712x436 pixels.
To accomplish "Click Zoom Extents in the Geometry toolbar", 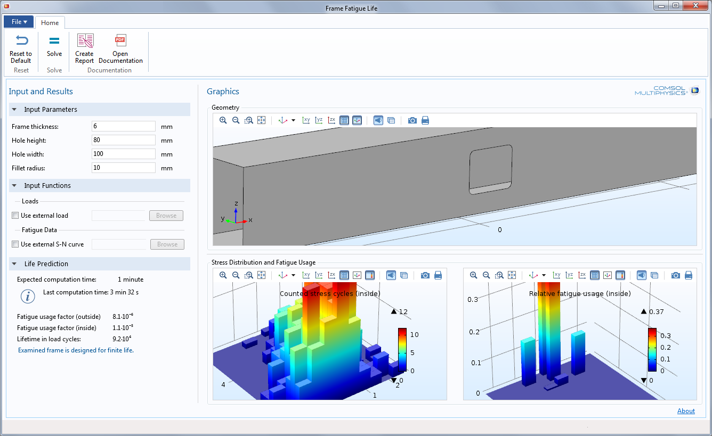I will (x=262, y=120).
